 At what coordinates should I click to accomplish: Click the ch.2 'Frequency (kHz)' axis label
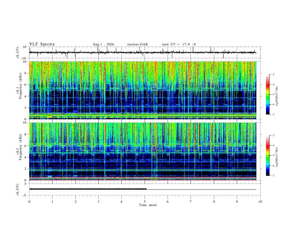21,147
